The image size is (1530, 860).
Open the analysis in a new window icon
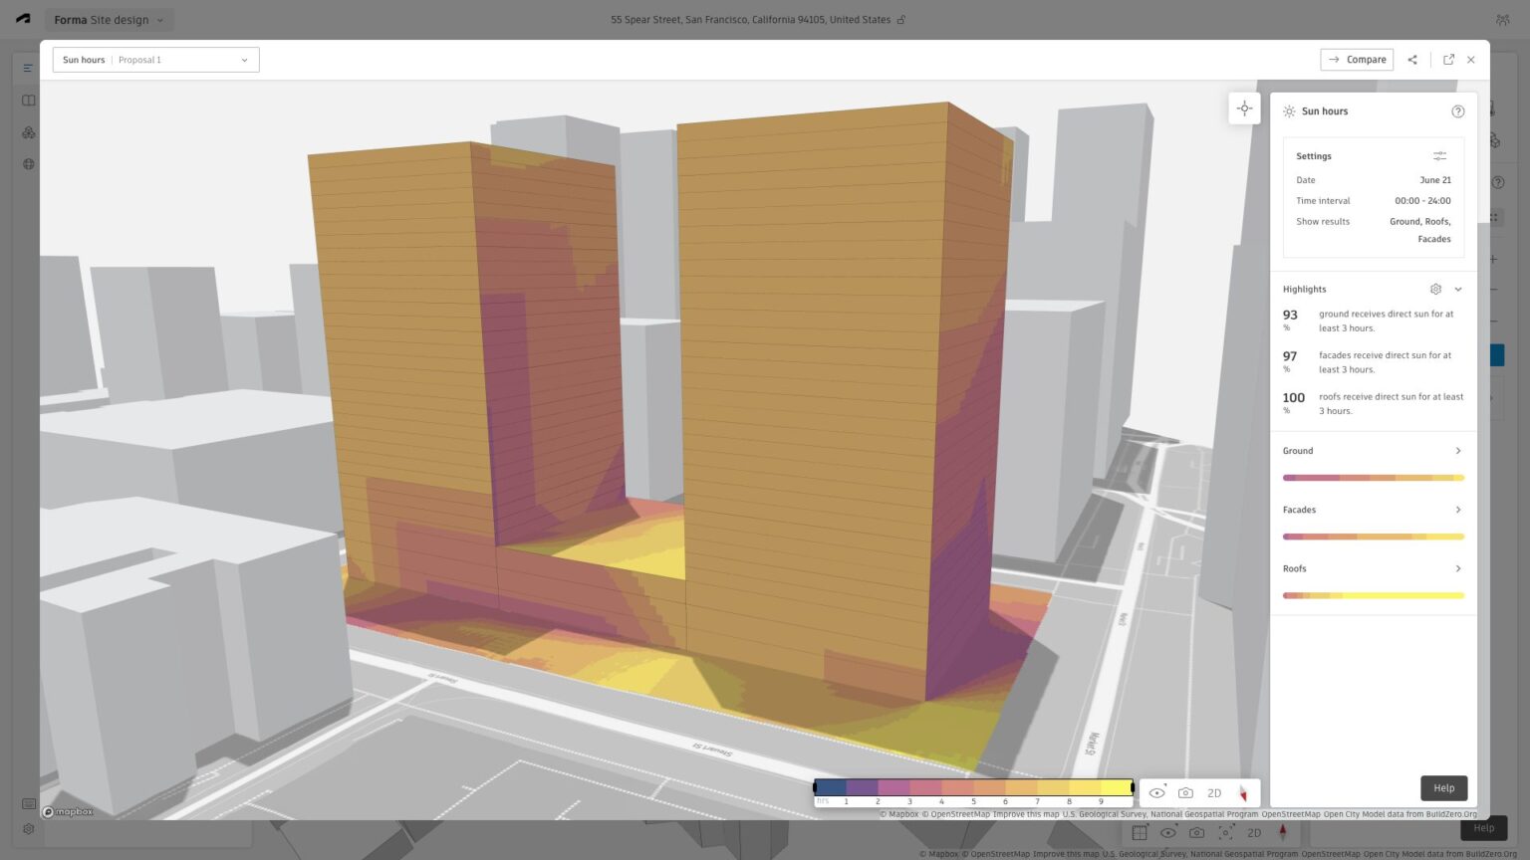pos(1449,59)
